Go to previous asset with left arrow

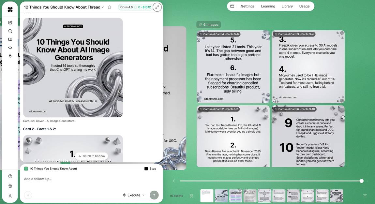[x=174, y=181]
